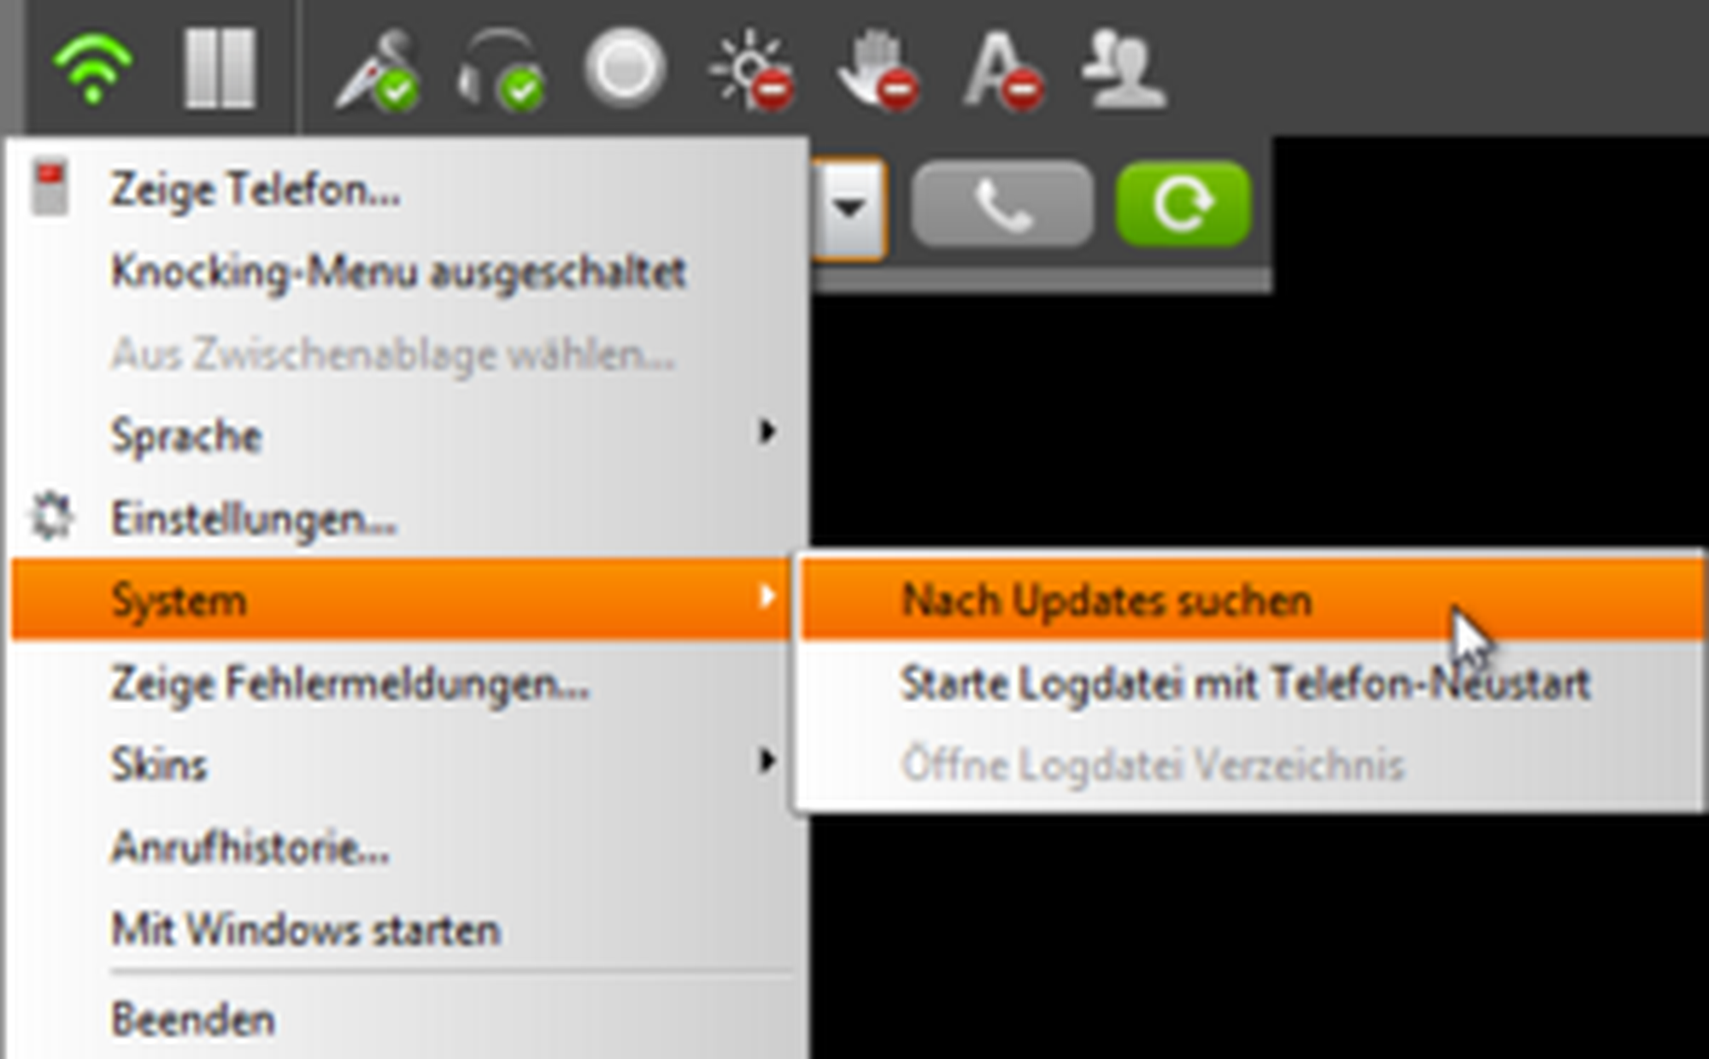Click the green Wi-Fi connection status icon
The width and height of the screenshot is (1709, 1059).
tap(93, 68)
